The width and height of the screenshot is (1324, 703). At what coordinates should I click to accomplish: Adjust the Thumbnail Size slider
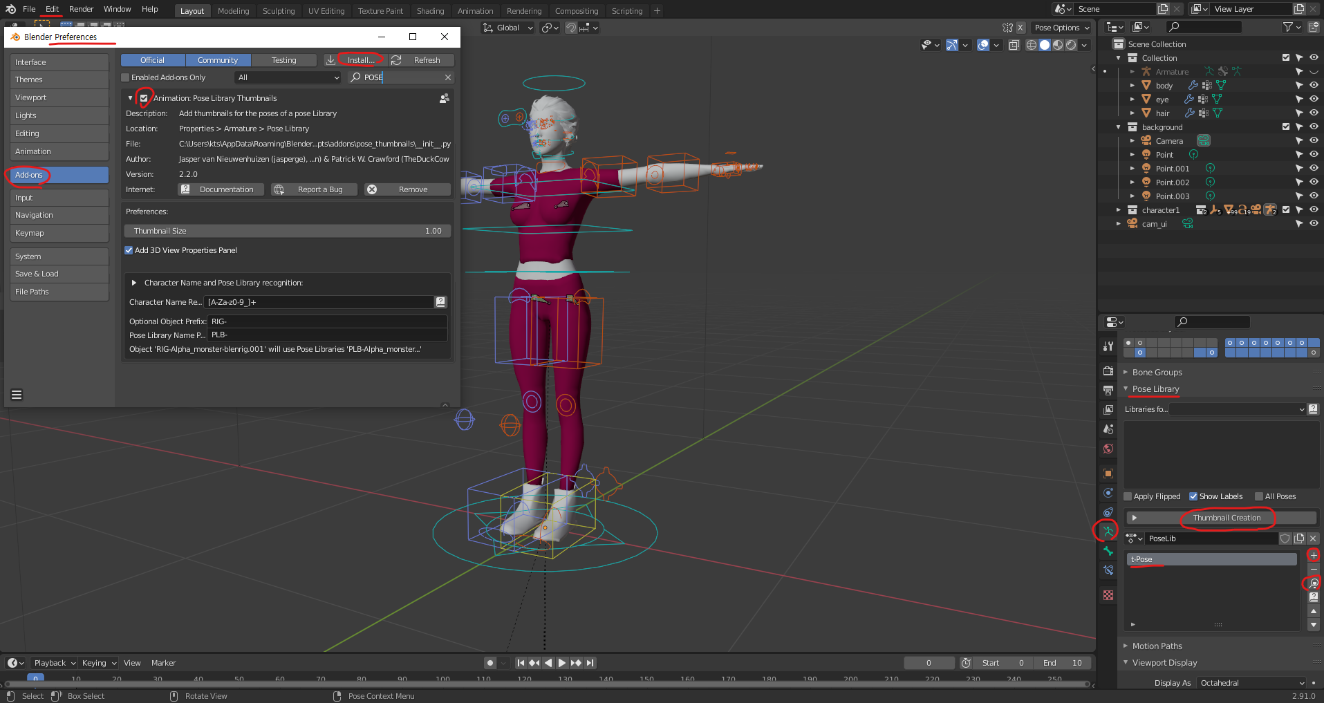point(288,231)
